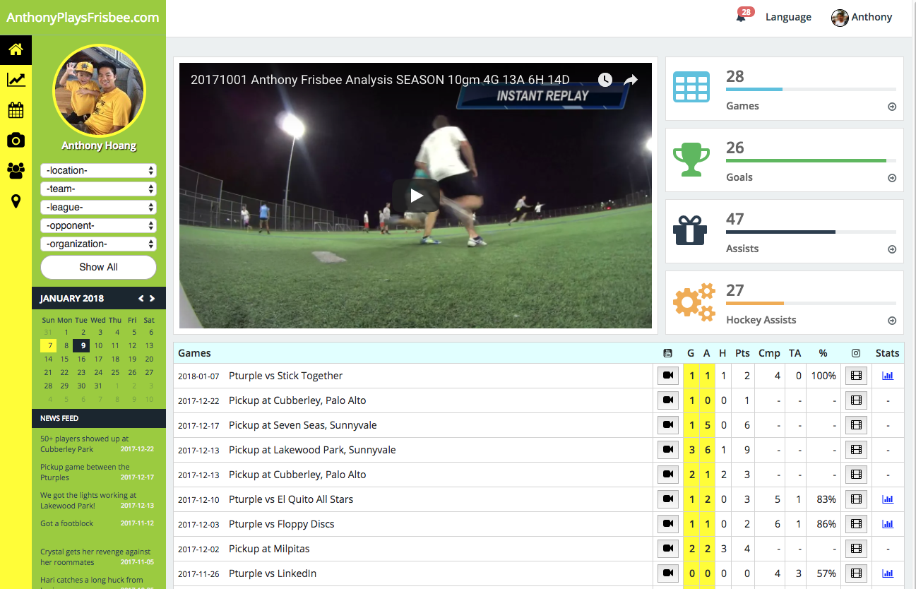Expand the -location- dropdown
Screen dimensions: 916x589
click(98, 171)
